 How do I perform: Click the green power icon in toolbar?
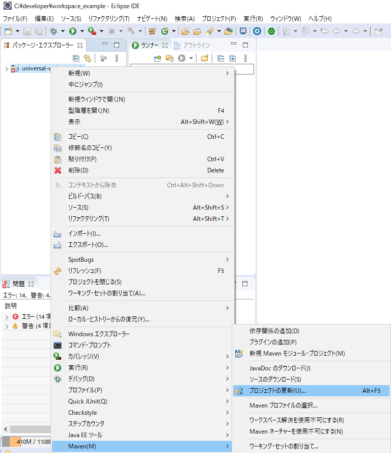[271, 31]
